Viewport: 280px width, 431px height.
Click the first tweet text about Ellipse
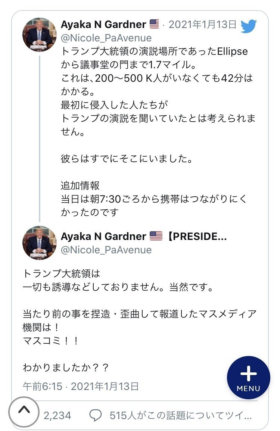(158, 91)
